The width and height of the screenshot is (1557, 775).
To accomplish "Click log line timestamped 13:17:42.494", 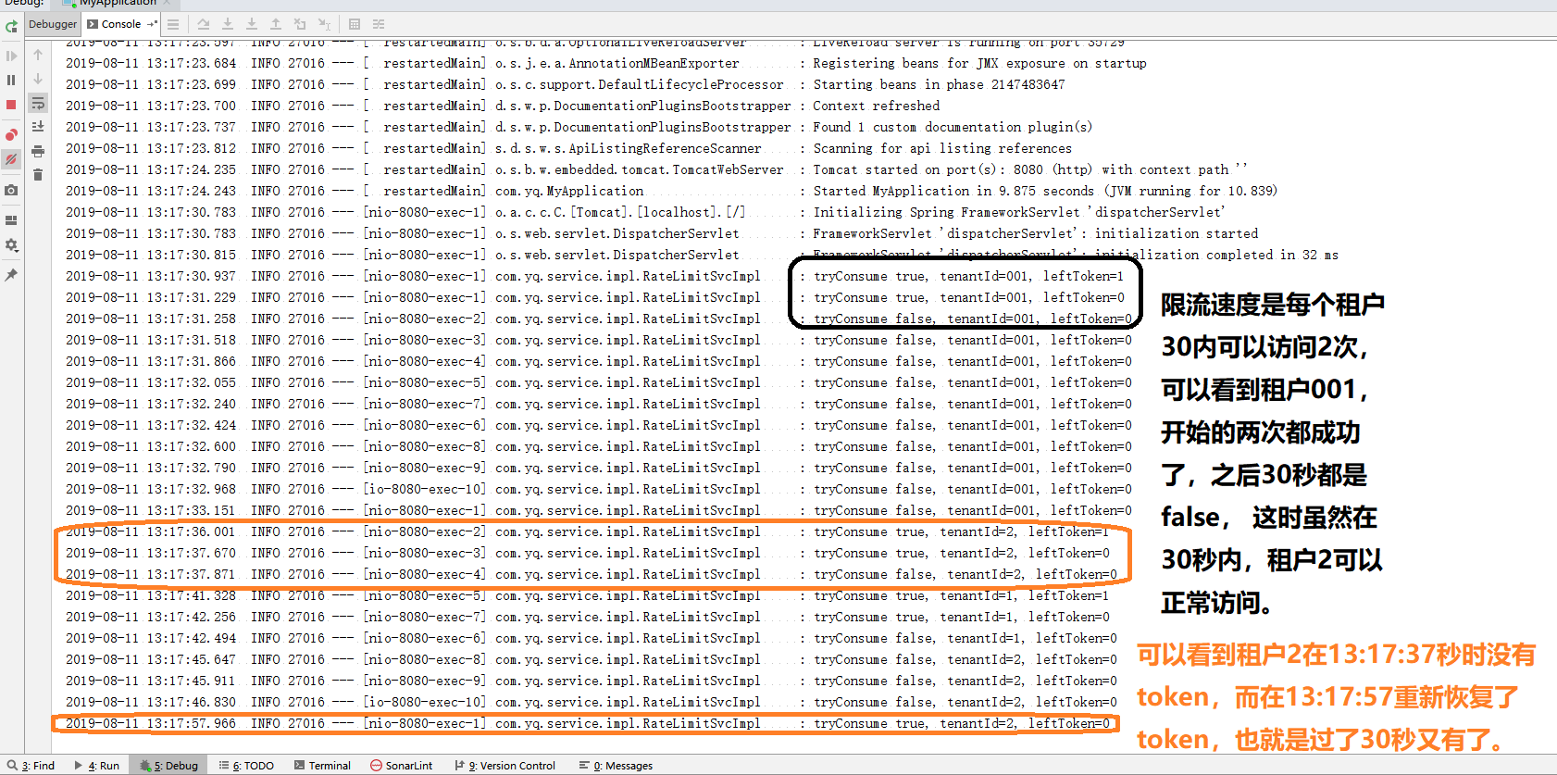I will [x=592, y=638].
